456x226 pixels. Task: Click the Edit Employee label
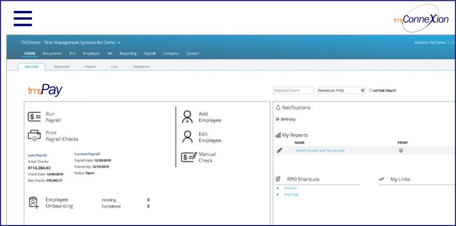(210, 137)
